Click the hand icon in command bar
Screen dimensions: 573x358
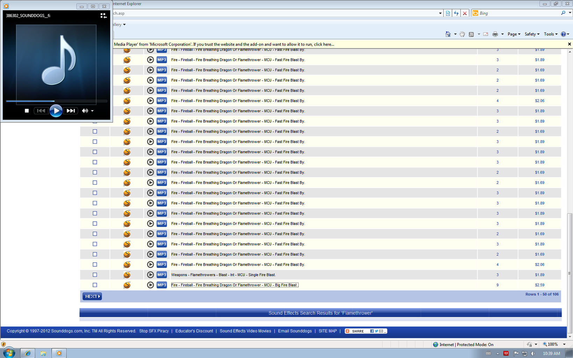[x=462, y=34]
